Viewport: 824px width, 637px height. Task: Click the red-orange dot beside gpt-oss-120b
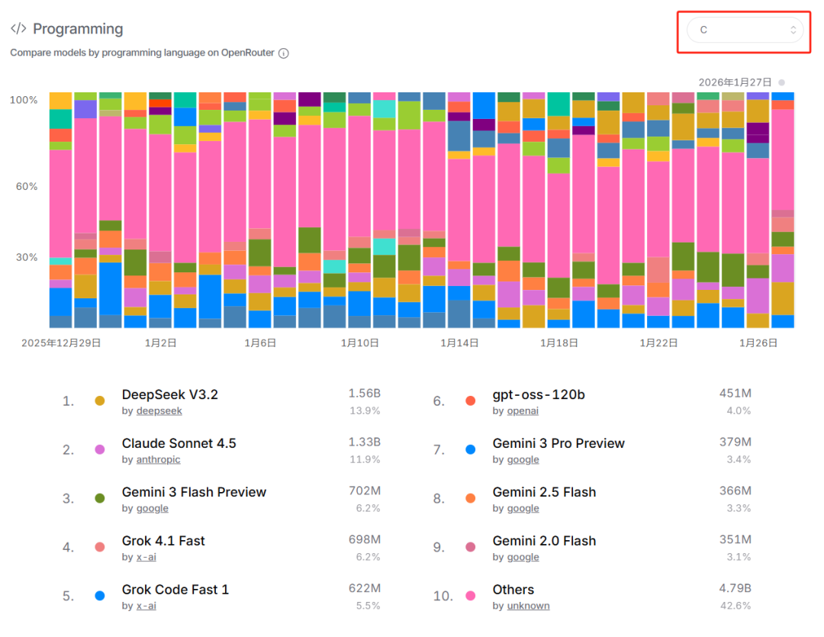click(470, 401)
